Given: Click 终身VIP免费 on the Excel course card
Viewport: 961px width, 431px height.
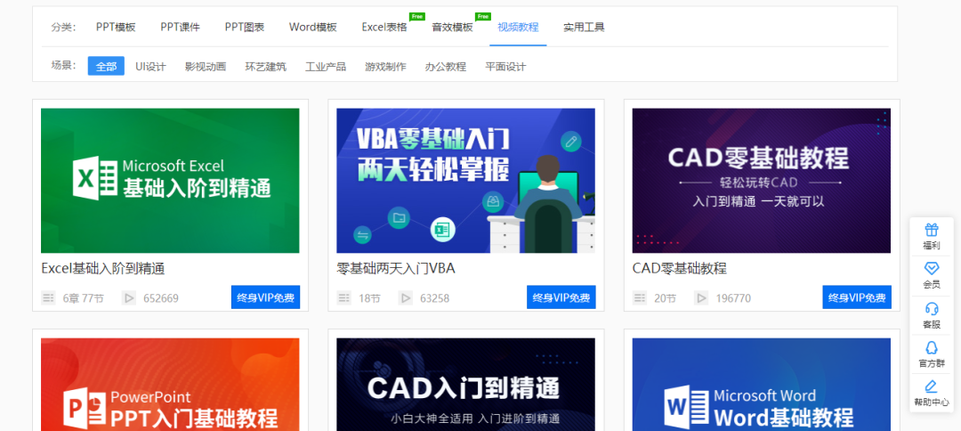Looking at the screenshot, I should click(265, 297).
